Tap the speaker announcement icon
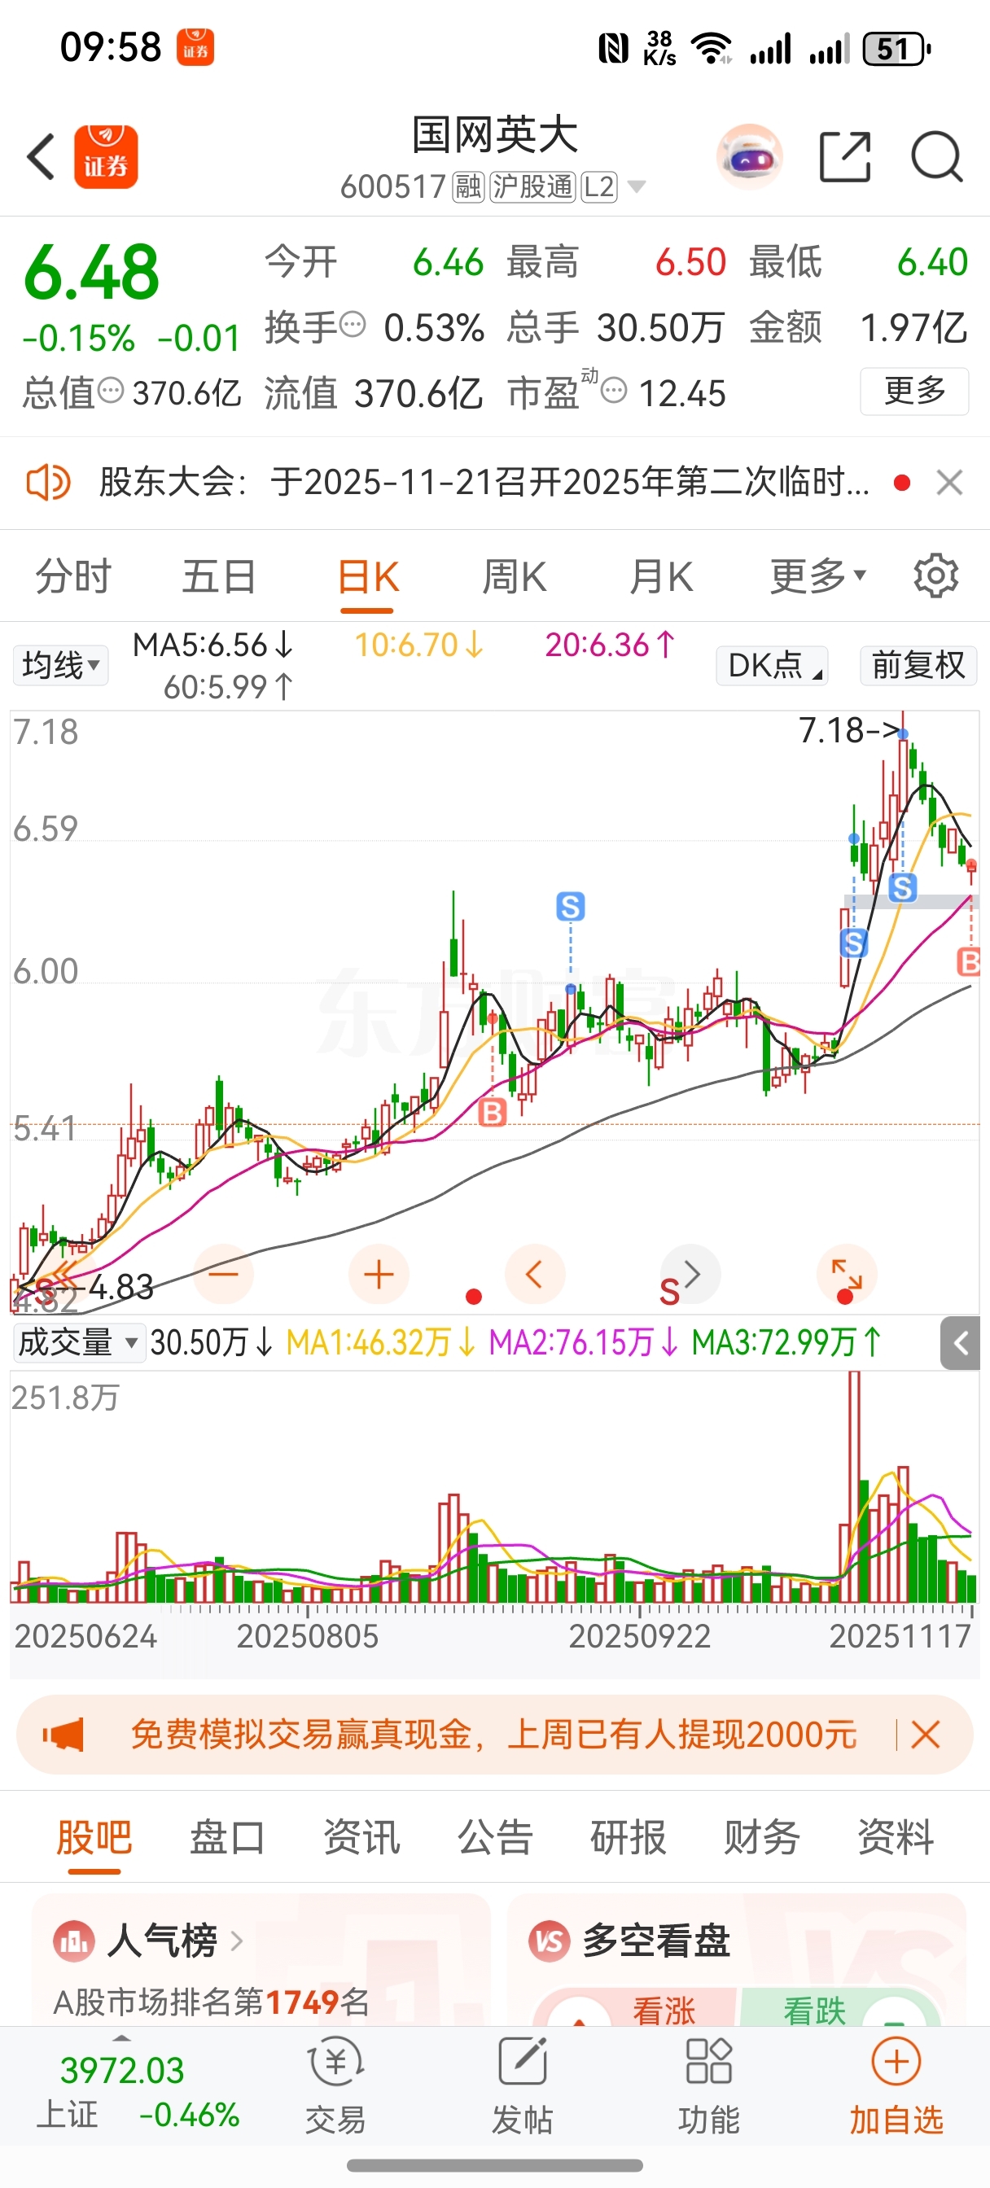Viewport: 990px width, 2188px height. click(48, 484)
